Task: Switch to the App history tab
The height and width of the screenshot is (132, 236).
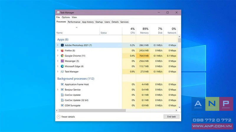Action: (88, 22)
